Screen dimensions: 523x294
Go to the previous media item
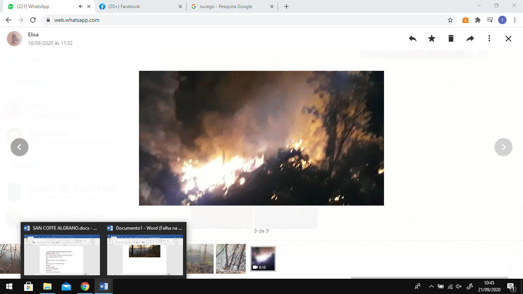click(x=20, y=147)
